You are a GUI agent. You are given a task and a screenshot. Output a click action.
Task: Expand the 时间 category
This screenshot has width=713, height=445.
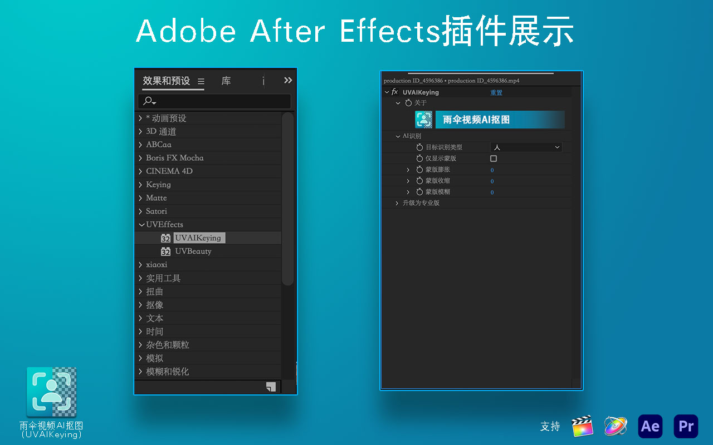[140, 332]
